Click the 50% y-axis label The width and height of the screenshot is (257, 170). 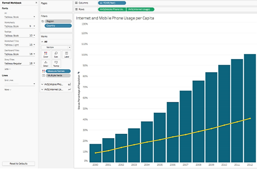(x=85, y=109)
